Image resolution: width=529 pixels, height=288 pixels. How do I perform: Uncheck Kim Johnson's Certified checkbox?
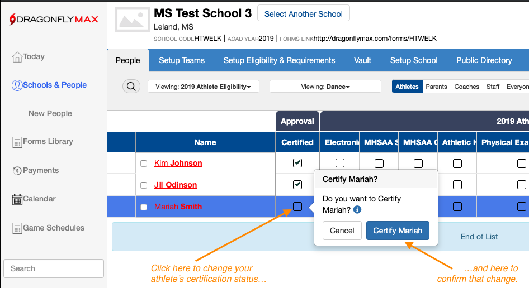[297, 163]
